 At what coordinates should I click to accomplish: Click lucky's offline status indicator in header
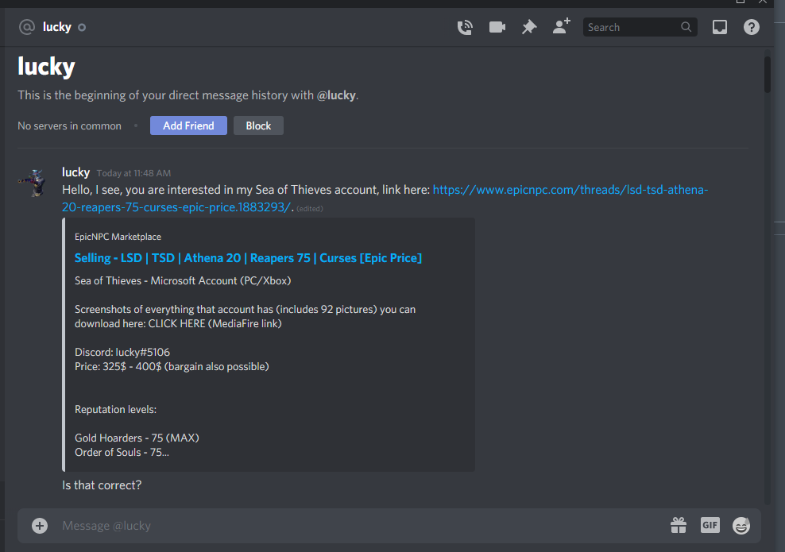pyautogui.click(x=82, y=28)
